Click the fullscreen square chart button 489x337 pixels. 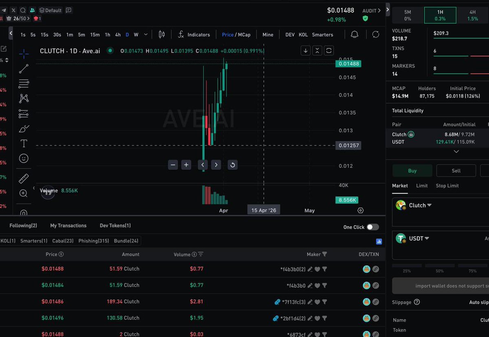click(x=329, y=51)
